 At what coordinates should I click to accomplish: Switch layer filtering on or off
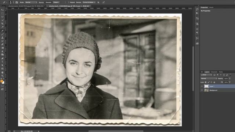(230, 75)
